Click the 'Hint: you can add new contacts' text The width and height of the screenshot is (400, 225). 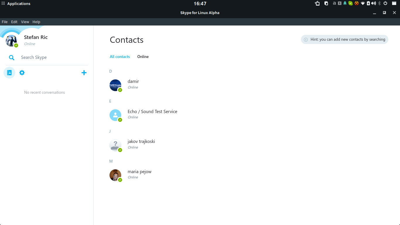(348, 40)
